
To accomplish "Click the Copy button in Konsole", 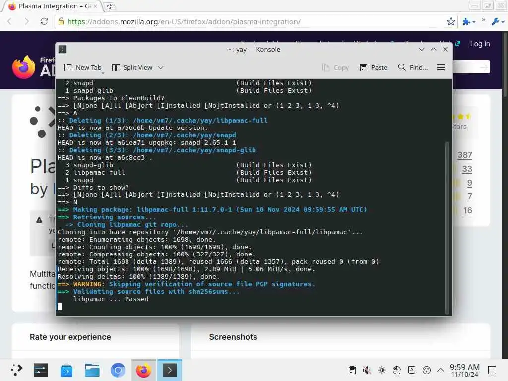I will 336,67.
